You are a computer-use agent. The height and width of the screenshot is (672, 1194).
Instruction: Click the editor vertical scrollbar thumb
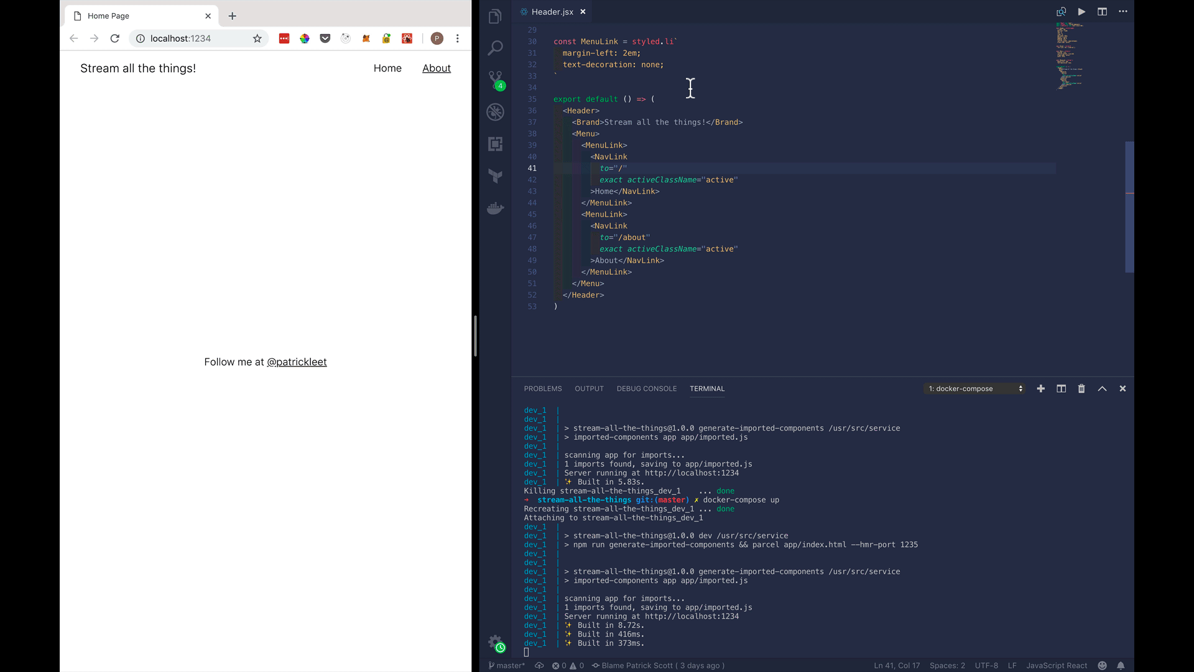pos(1129,207)
